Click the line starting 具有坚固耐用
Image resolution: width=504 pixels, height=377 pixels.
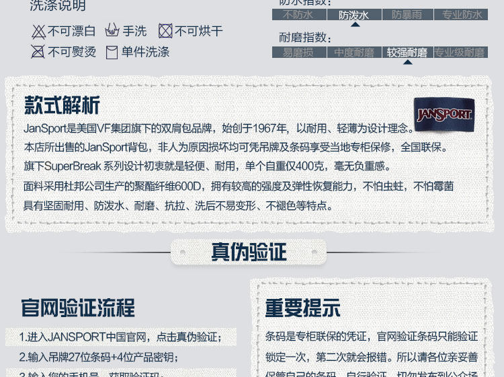coord(178,205)
